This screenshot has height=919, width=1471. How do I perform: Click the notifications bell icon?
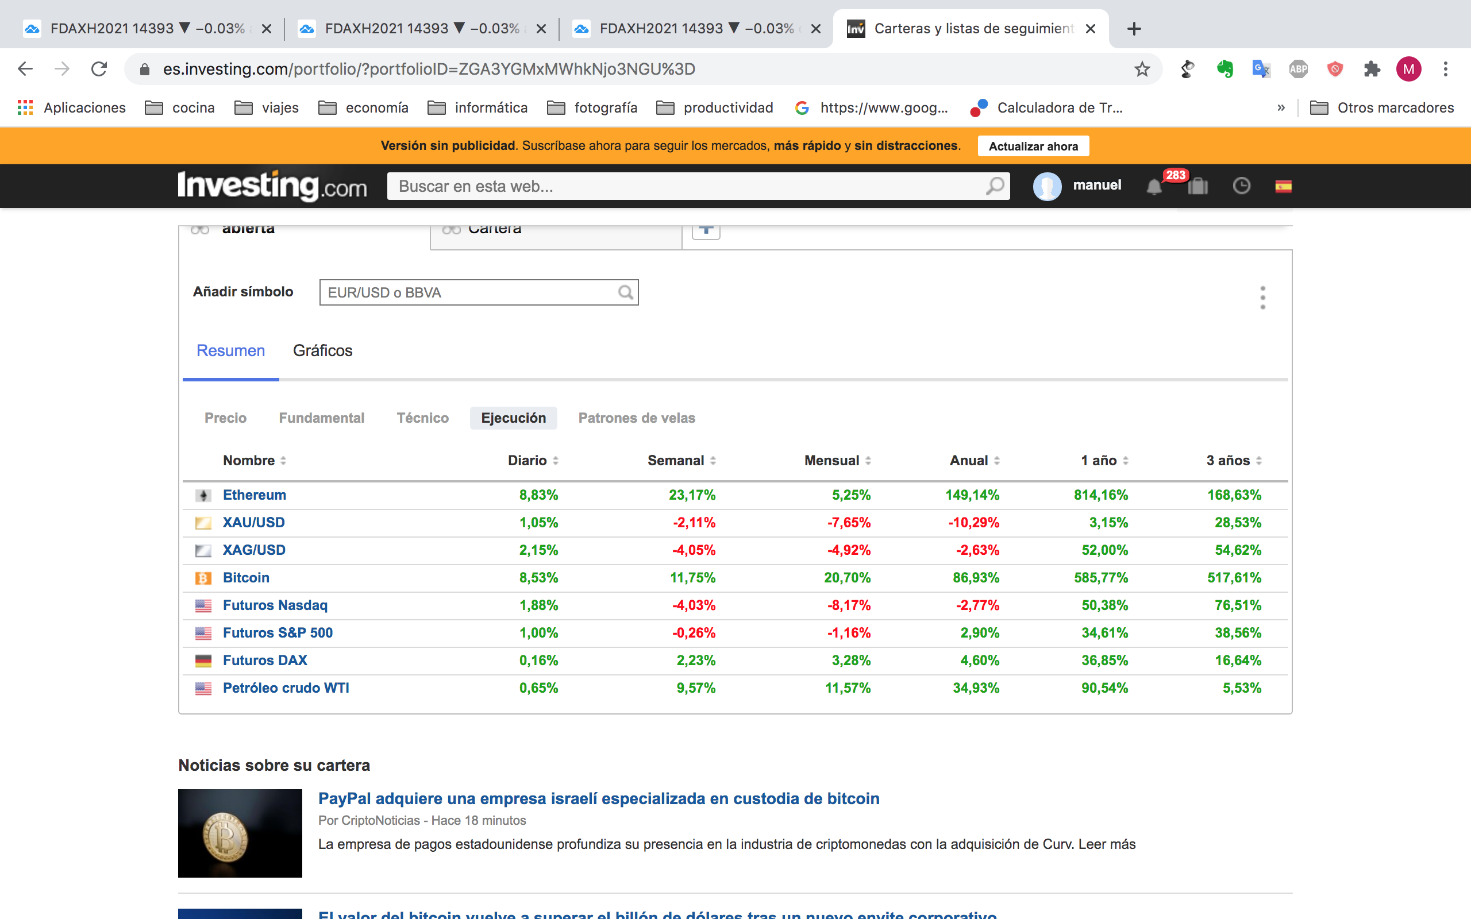point(1154,187)
